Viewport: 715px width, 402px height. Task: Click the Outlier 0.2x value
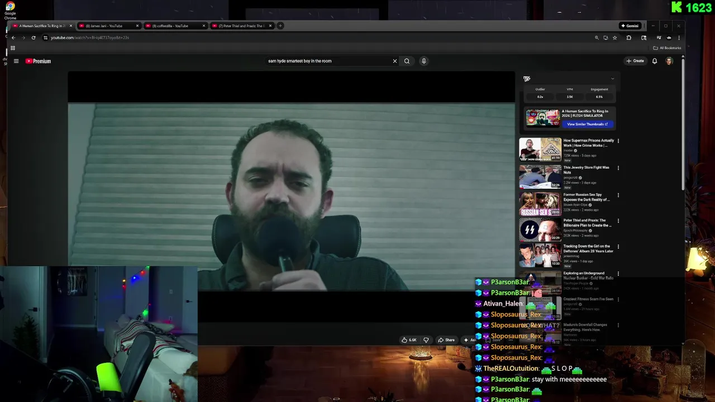pyautogui.click(x=540, y=97)
